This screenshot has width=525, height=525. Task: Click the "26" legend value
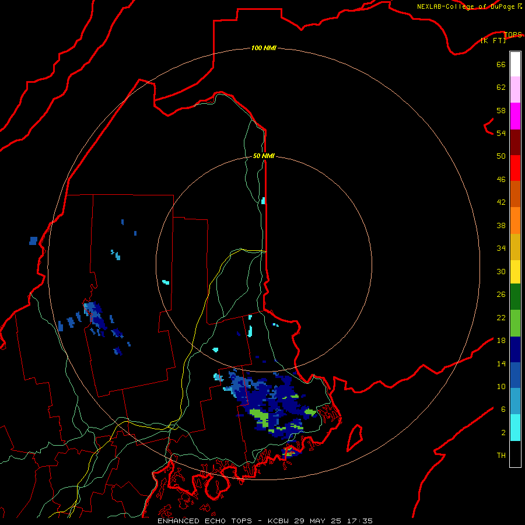coord(501,295)
